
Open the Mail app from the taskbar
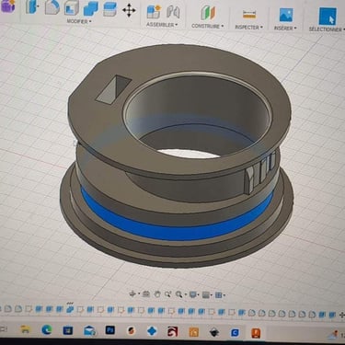89,330
